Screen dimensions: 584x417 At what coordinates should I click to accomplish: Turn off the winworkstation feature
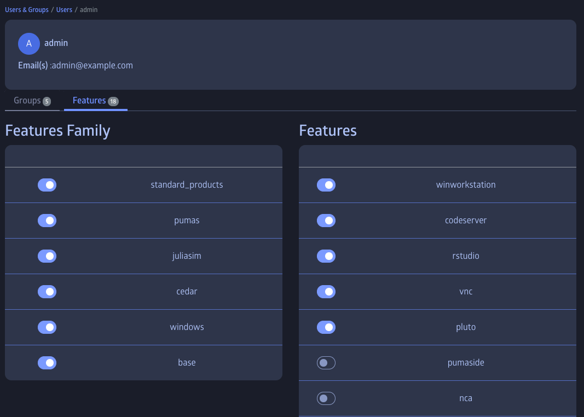pos(326,185)
